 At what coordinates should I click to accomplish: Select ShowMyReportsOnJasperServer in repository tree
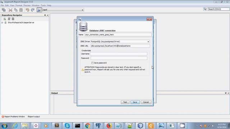(21, 23)
